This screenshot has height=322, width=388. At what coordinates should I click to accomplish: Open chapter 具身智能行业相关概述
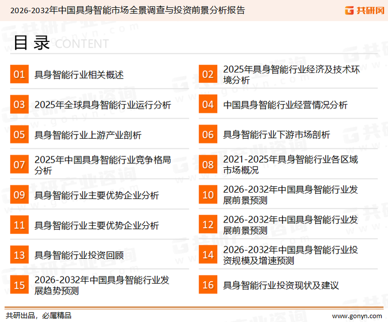click(x=79, y=75)
